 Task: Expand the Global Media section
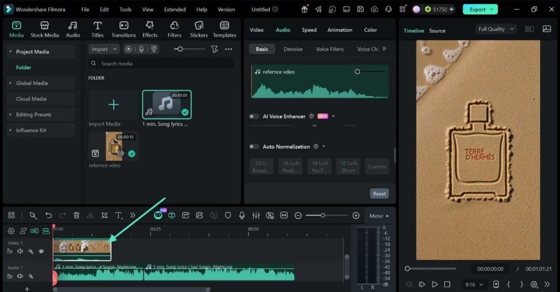click(10, 83)
